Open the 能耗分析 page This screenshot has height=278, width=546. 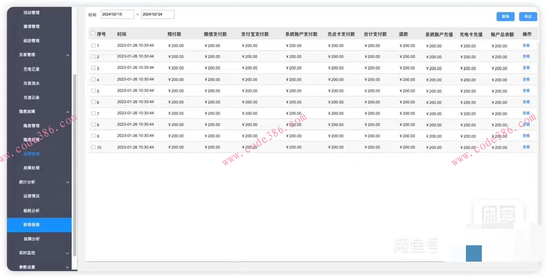(31, 210)
